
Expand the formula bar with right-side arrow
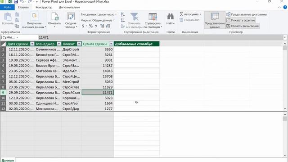285,37
